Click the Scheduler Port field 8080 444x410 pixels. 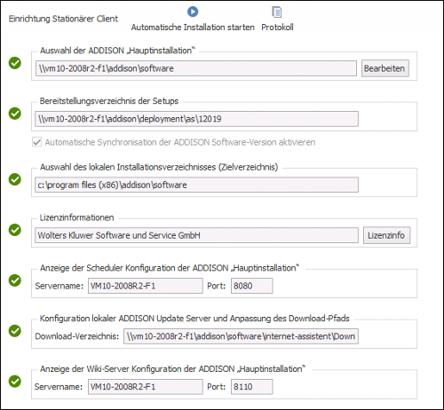[252, 286]
